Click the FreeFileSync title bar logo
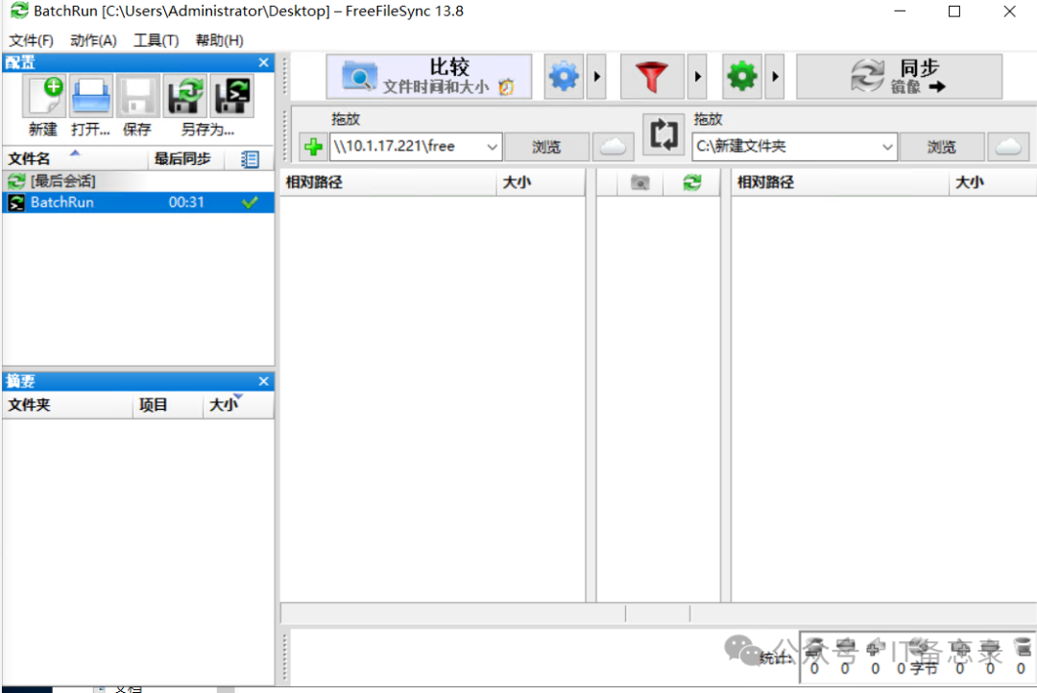 pos(19,12)
